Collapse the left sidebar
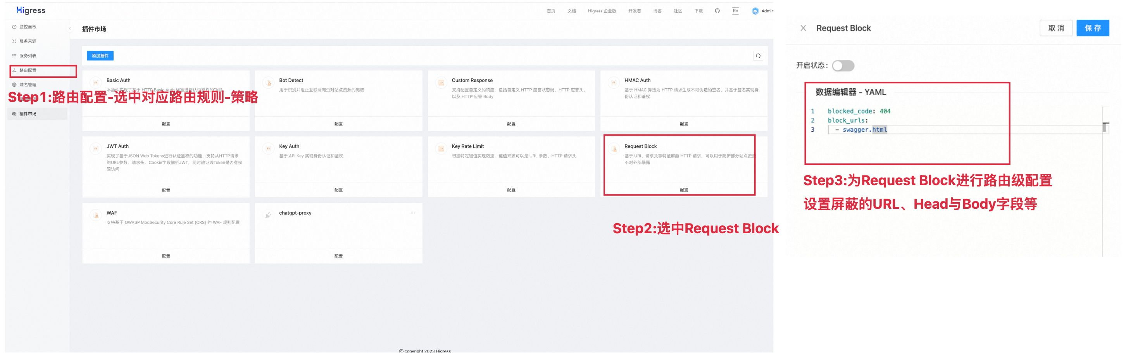 (x=70, y=28)
